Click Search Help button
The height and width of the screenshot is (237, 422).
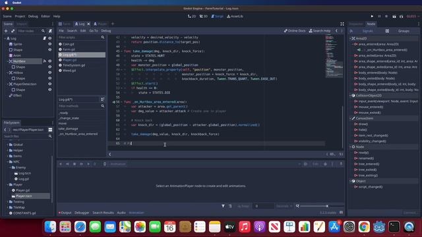click(319, 31)
